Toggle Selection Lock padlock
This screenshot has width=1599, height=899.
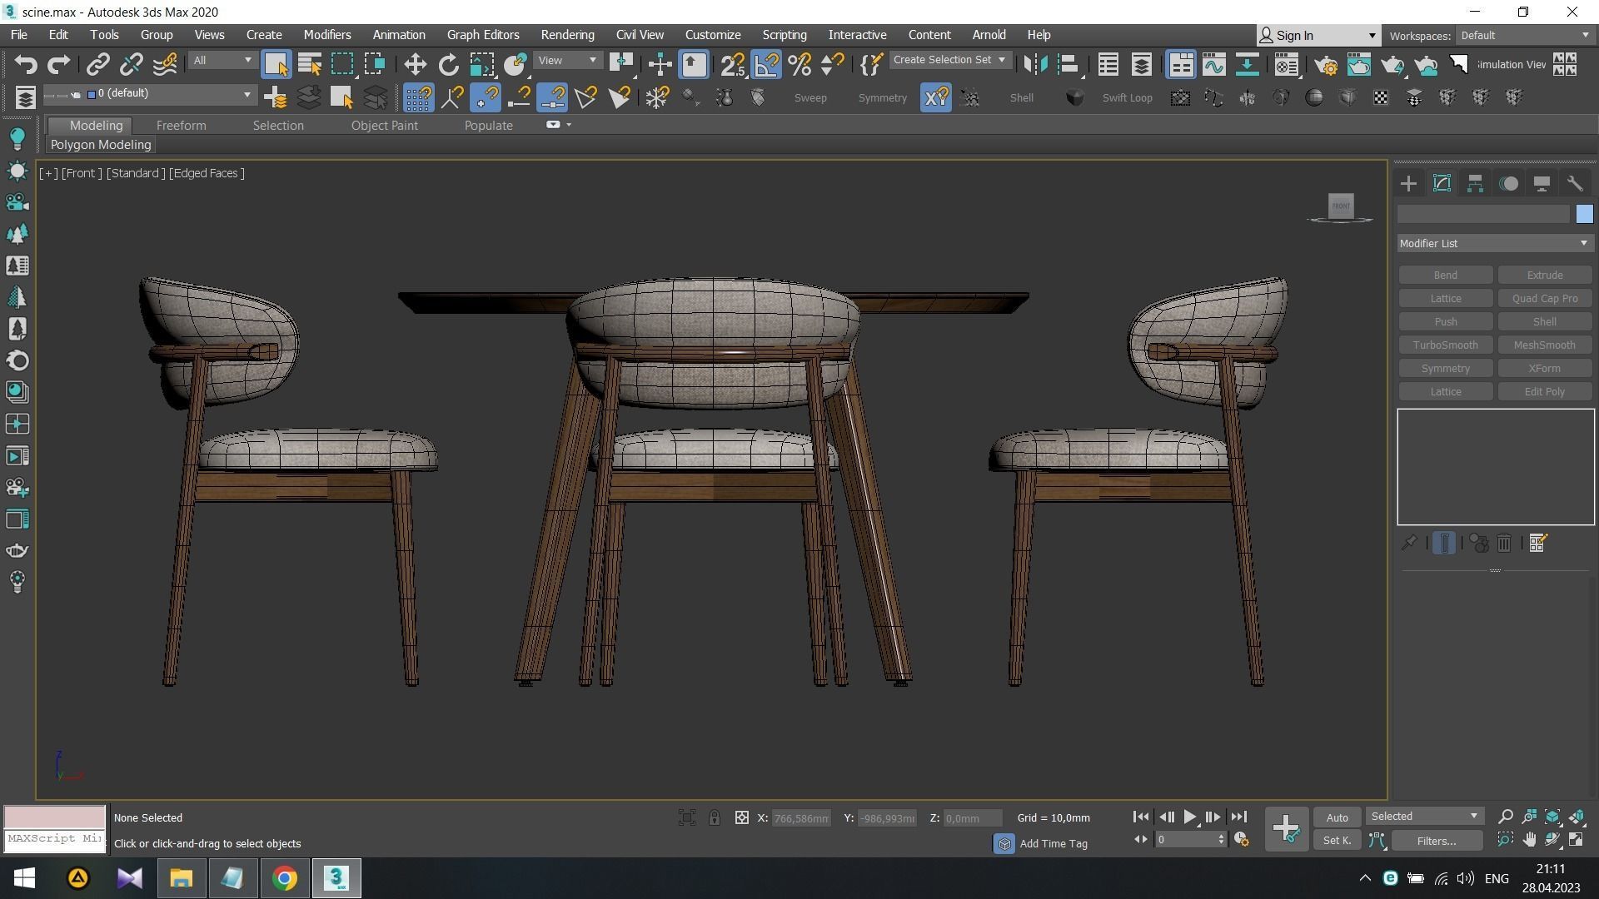[x=715, y=818]
